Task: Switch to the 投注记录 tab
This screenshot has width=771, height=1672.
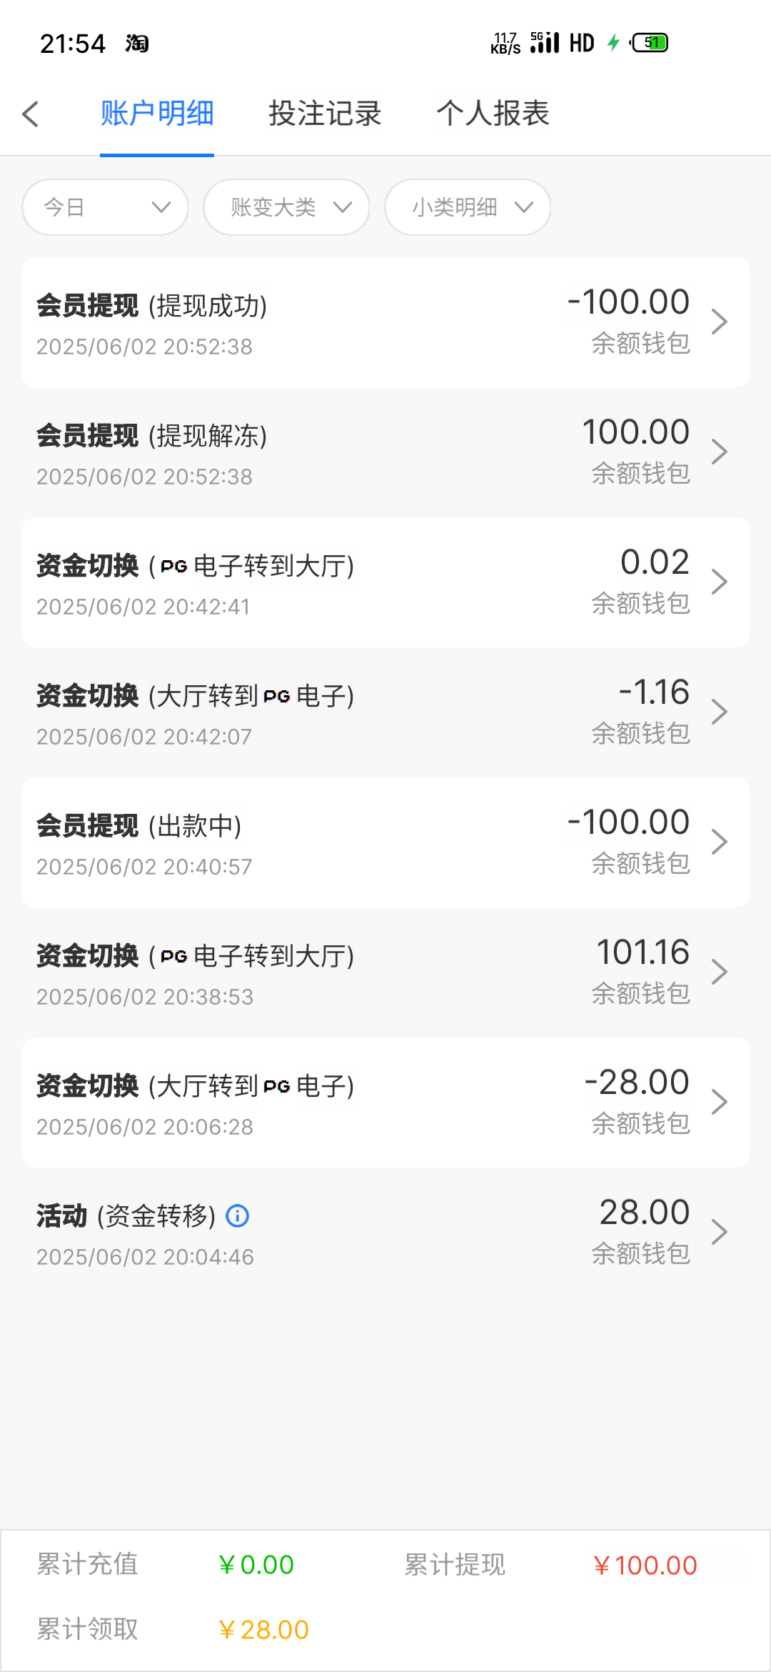Action: [x=325, y=114]
